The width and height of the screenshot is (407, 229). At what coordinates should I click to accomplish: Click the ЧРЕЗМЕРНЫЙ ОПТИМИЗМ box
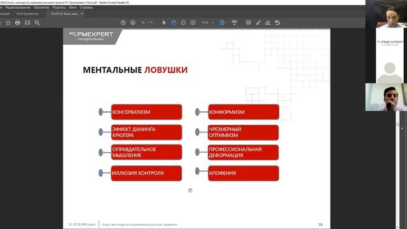244,132
